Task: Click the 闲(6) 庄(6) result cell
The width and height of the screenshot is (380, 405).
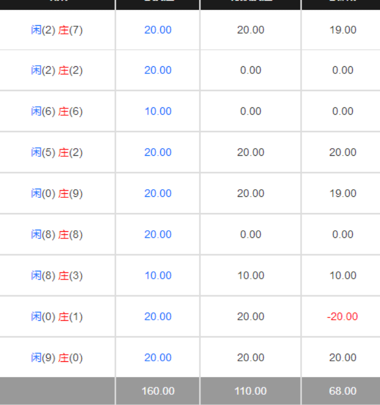Action: [x=57, y=112]
